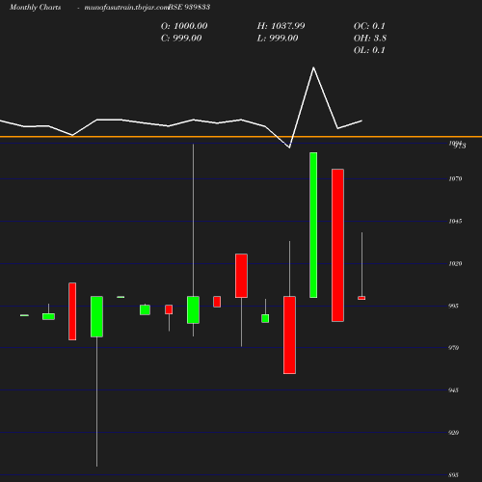Click the munafasutra.com watermark link text
This screenshot has width=482, height=482.
click(x=126, y=7)
